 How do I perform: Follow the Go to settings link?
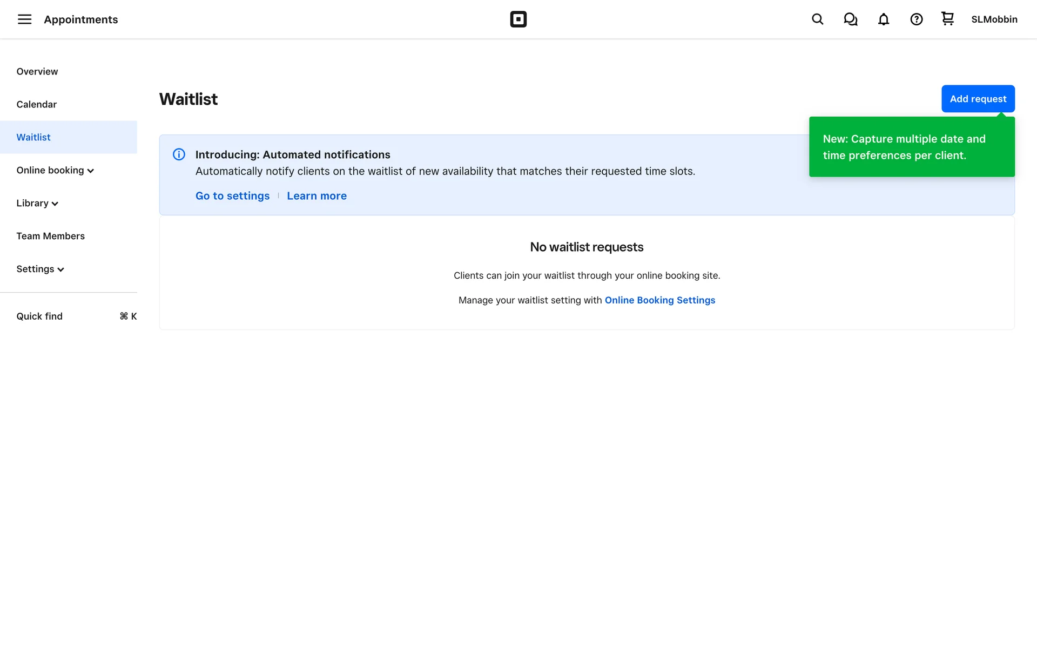coord(232,196)
